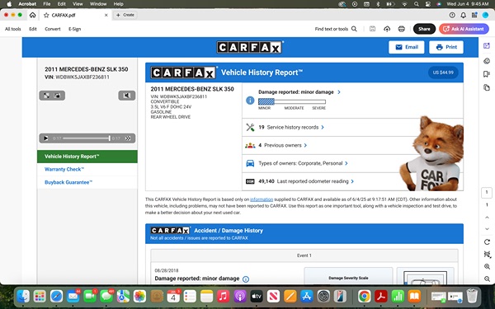Zoom out of the document

[487, 279]
